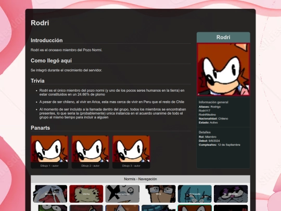Viewport: 281px width, 211px height.
Task: Click the Rodri117 alias text
Action: pos(205,110)
